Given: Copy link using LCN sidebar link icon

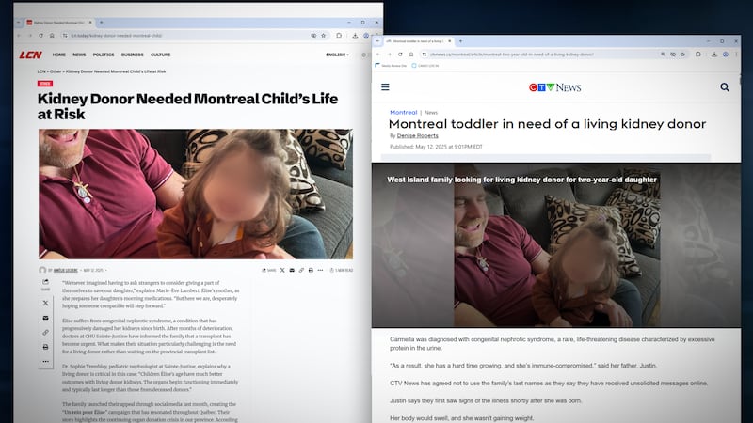Looking at the screenshot, I should coord(45,332).
